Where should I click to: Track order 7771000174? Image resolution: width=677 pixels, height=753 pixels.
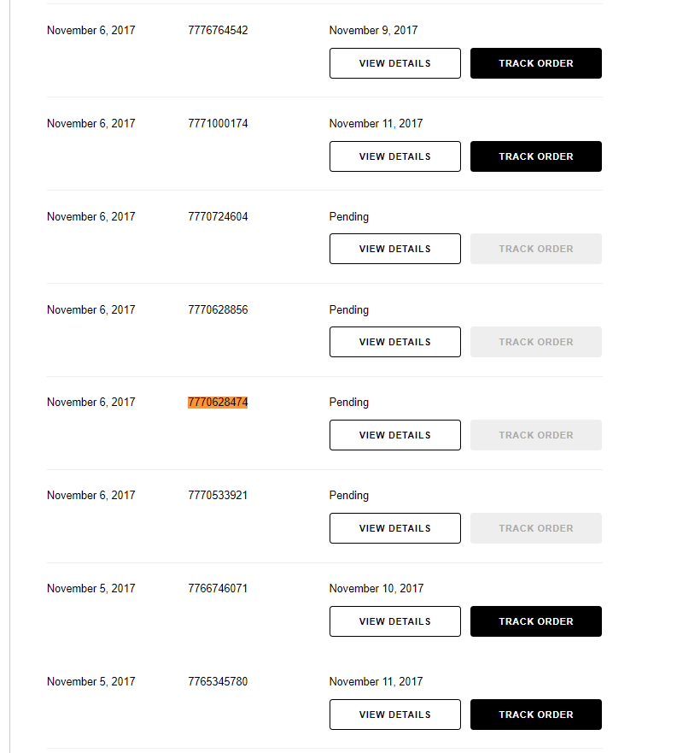coord(535,156)
